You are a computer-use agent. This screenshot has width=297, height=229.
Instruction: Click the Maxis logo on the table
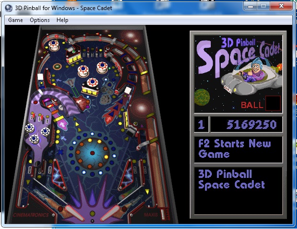pos(151,215)
